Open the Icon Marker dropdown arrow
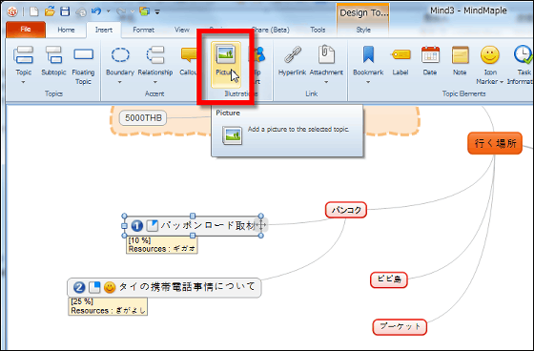 (502, 82)
